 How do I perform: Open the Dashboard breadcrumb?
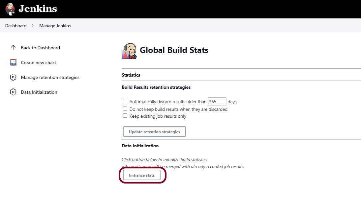(16, 26)
